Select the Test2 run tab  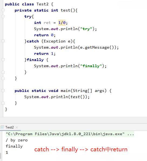(x=9, y=127)
